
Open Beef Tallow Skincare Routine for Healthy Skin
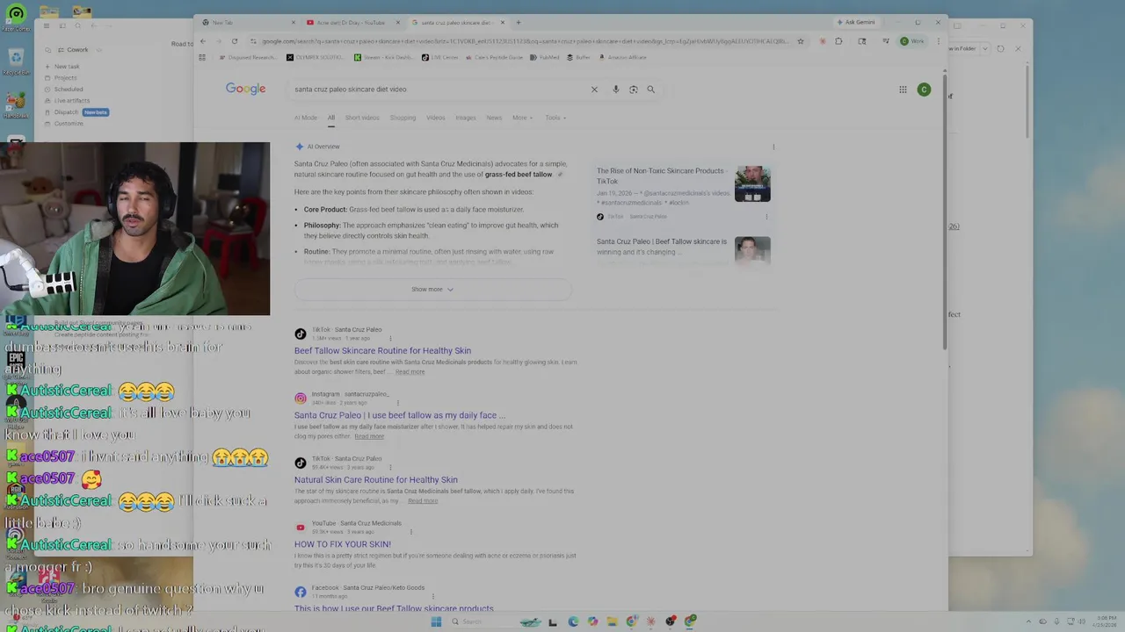click(x=382, y=351)
